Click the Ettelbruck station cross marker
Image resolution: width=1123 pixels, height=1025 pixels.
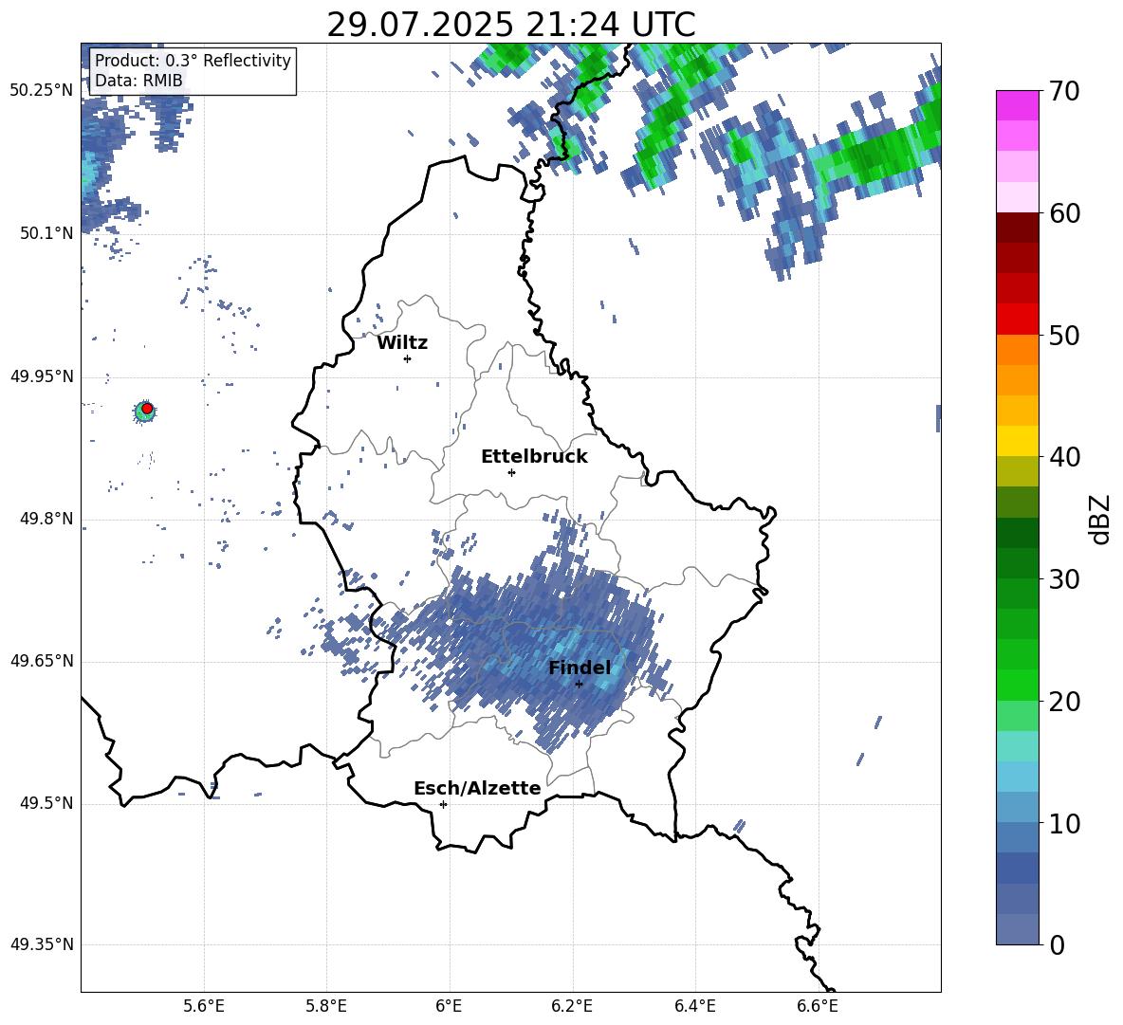[x=511, y=472]
